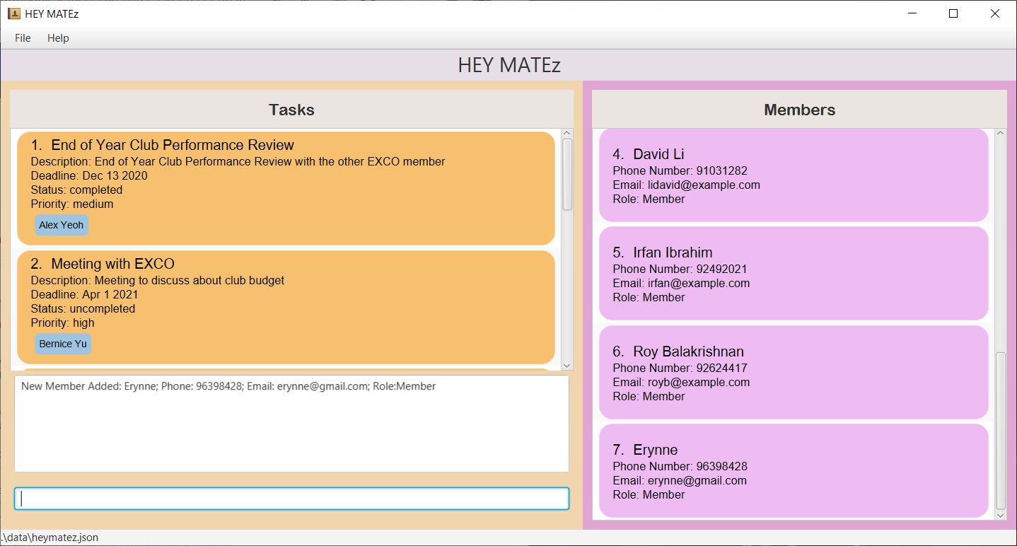Click the email 'royb@example.com'

[699, 382]
